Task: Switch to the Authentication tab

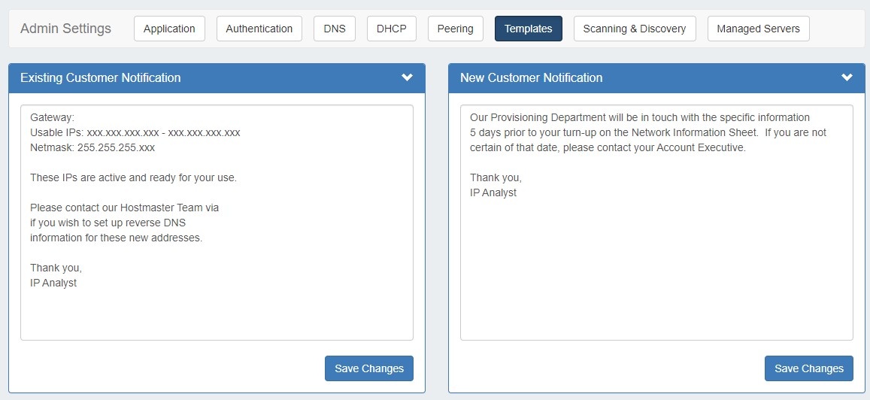Action: (x=259, y=29)
